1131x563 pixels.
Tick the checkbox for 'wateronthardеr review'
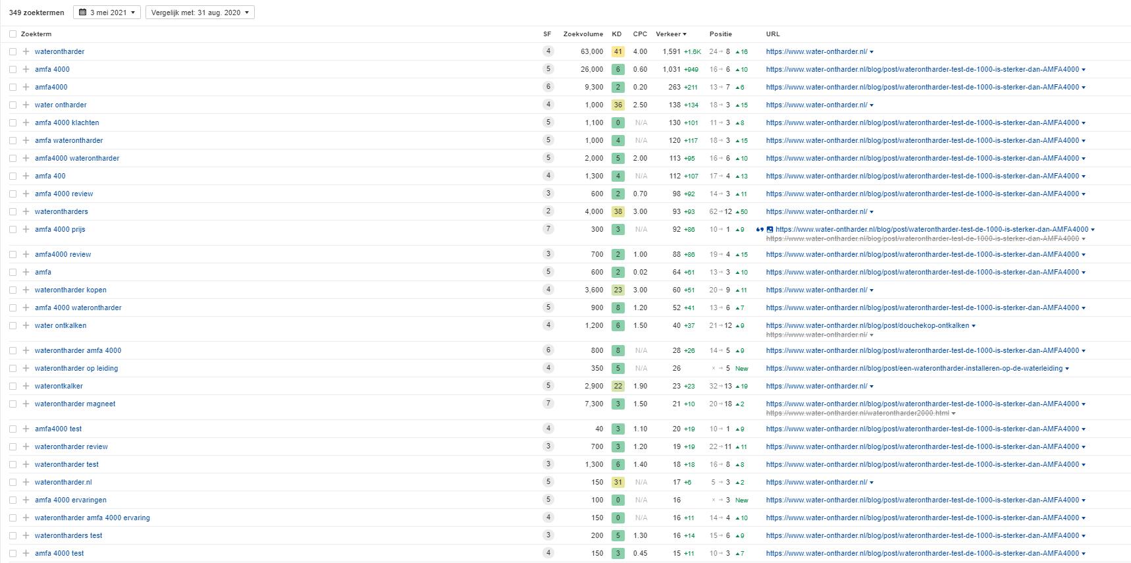pos(13,446)
